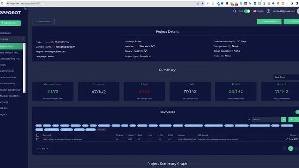Screen dimensions: 299x168
Task: Click Logout in the sidebar
Action: click(x=4, y=114)
